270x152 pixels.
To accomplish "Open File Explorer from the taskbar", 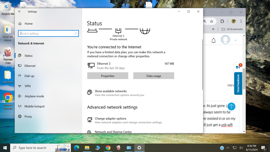I will [x=87, y=148].
